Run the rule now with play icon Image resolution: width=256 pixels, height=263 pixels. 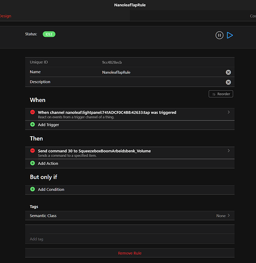coord(230,35)
